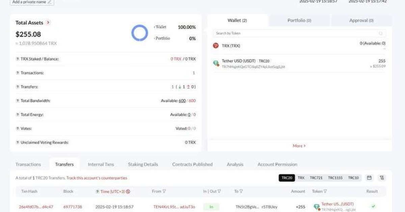Select the TRC20 transfer type toggle

click(287, 178)
